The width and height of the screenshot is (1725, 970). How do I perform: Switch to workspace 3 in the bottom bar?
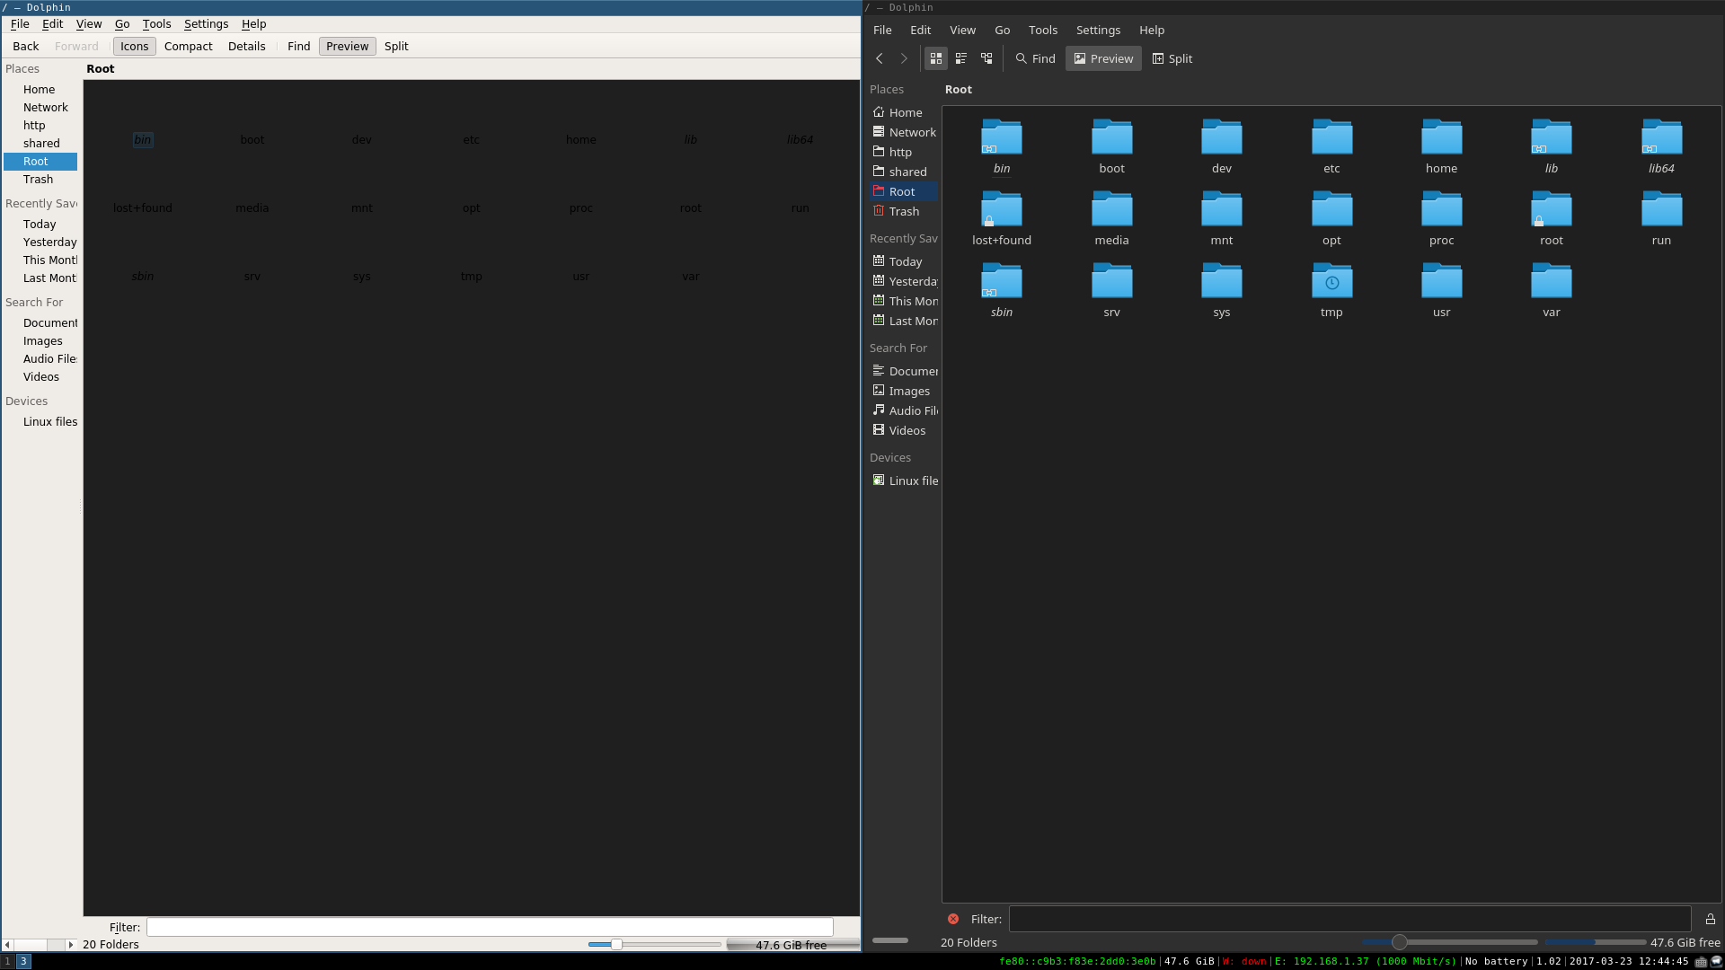point(24,961)
